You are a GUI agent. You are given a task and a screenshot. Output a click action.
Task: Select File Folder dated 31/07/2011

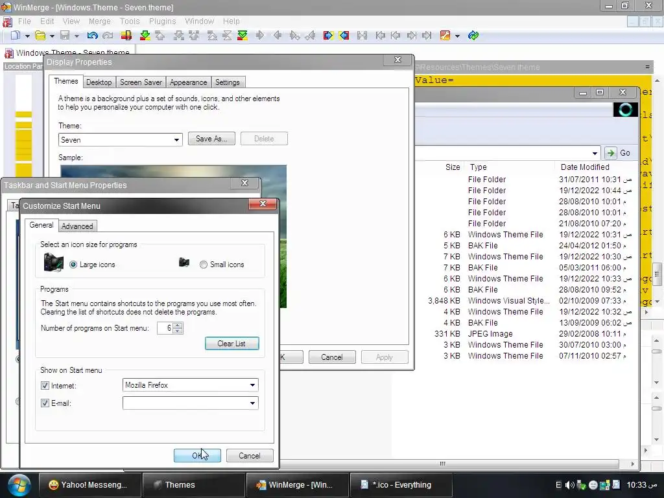coord(525,180)
